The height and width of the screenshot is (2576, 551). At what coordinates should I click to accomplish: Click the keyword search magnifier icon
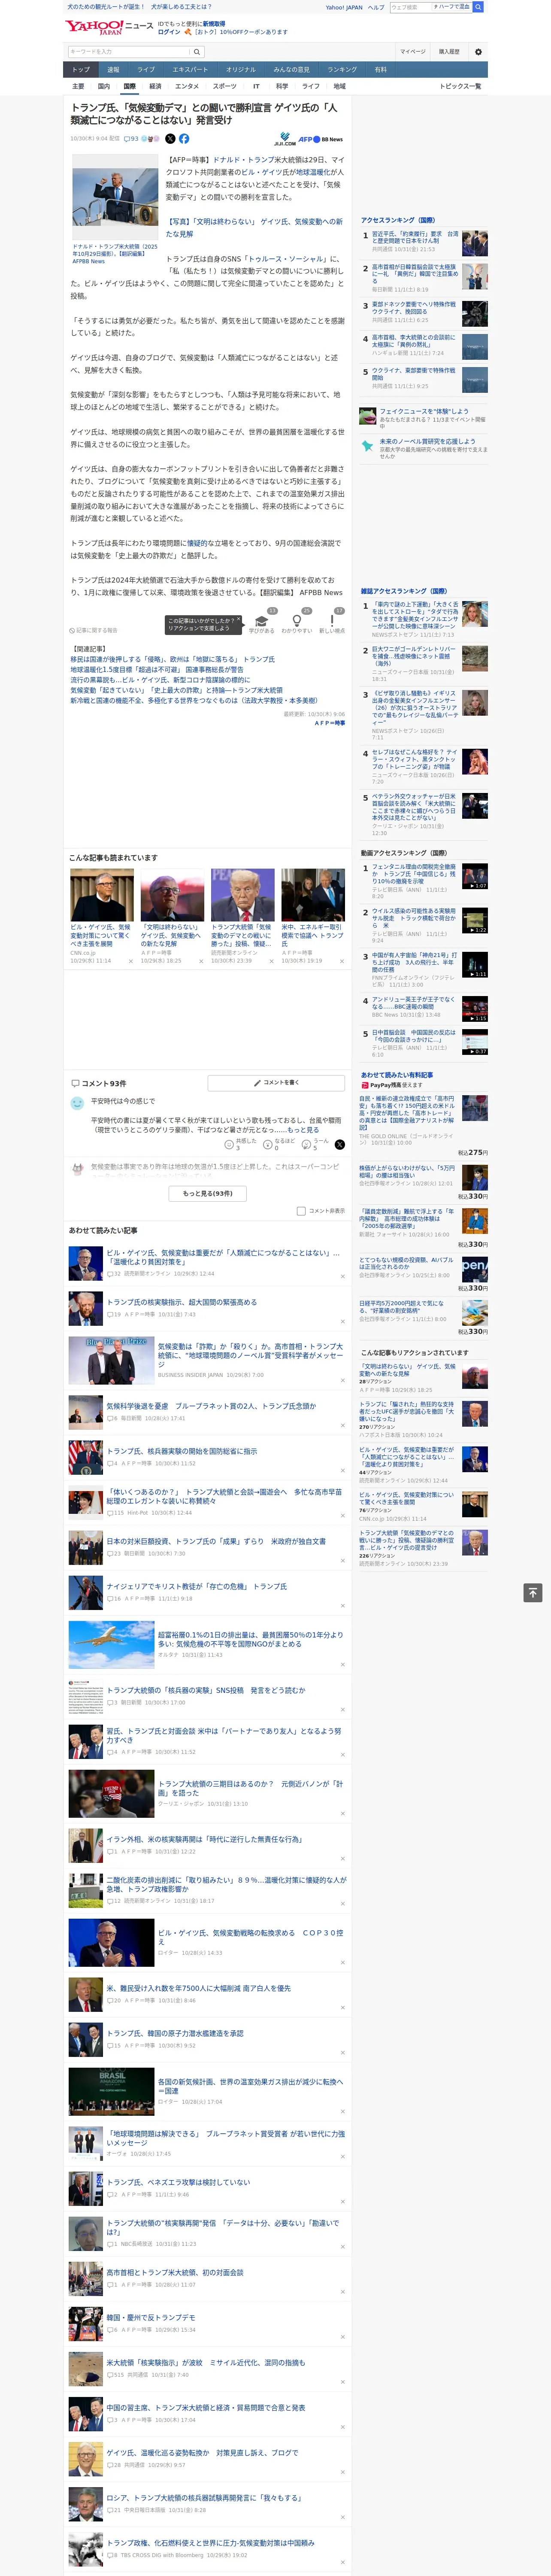click(x=197, y=52)
